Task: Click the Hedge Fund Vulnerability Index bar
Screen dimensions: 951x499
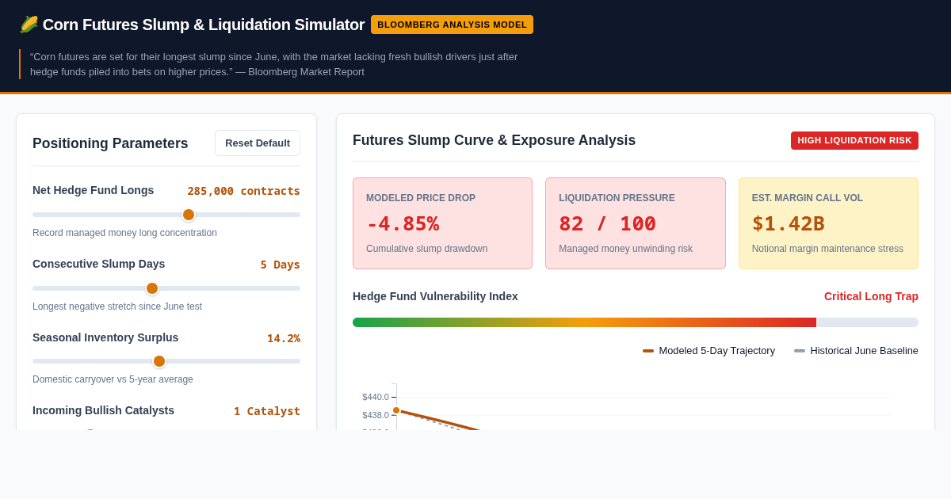Action: coord(636,322)
